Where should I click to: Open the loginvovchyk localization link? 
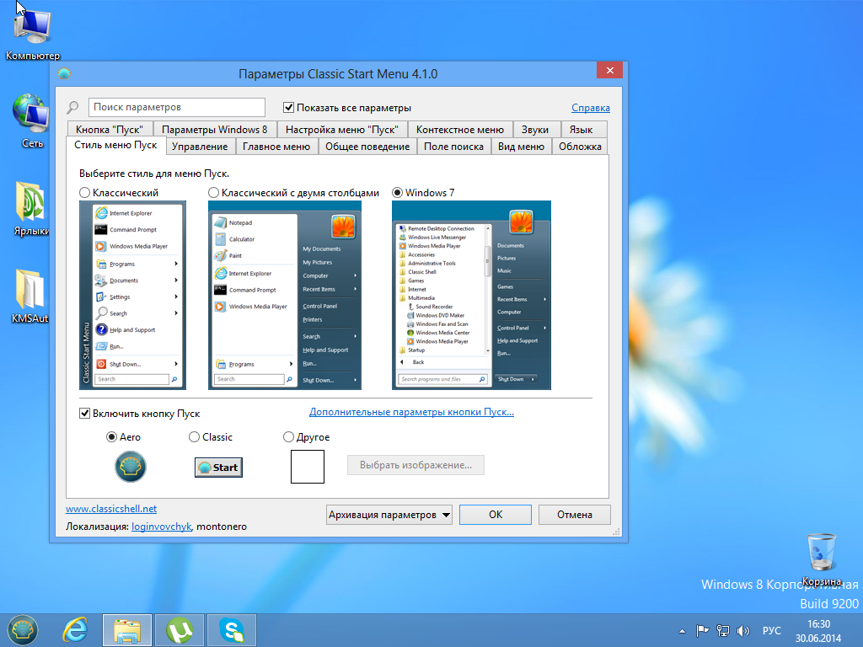tap(161, 527)
